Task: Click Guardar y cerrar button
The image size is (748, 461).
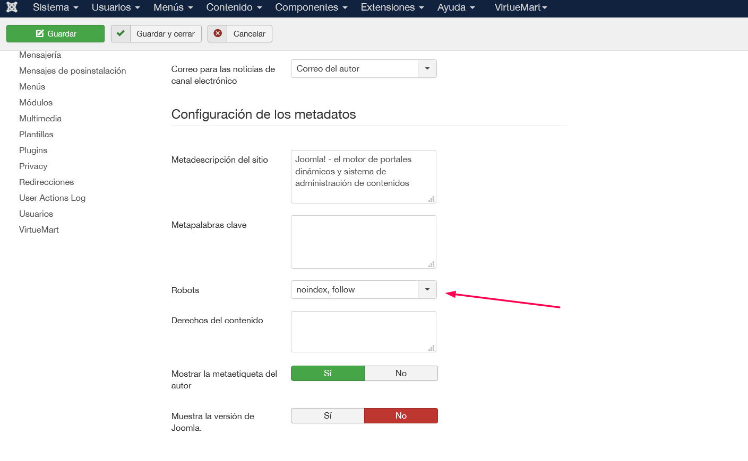Action: pyautogui.click(x=156, y=33)
